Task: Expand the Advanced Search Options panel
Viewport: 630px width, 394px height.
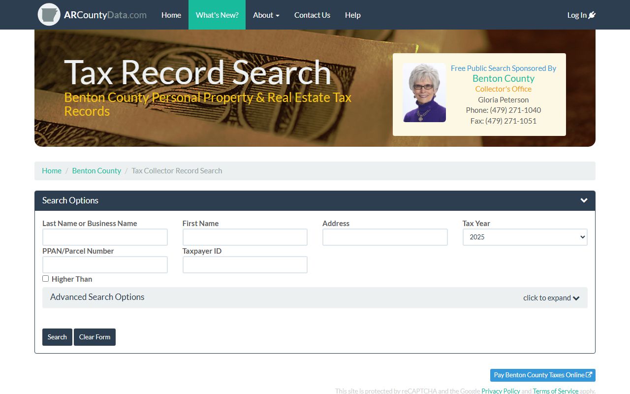Action: coord(315,297)
